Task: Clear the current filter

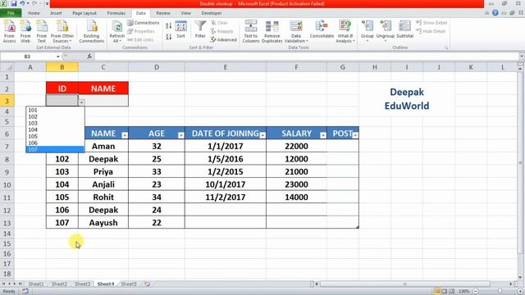Action: pyautogui.click(x=220, y=23)
